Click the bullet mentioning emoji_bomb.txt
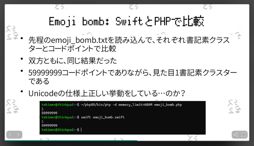 pos(127,44)
